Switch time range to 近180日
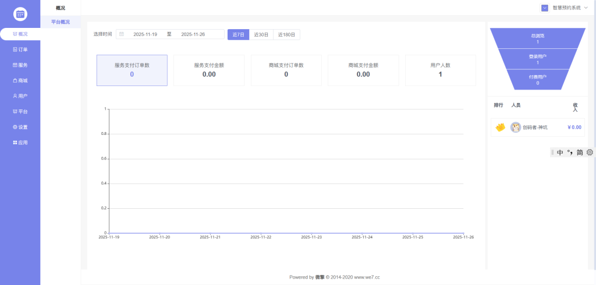Screen dimensions: 596x285 click(286, 35)
